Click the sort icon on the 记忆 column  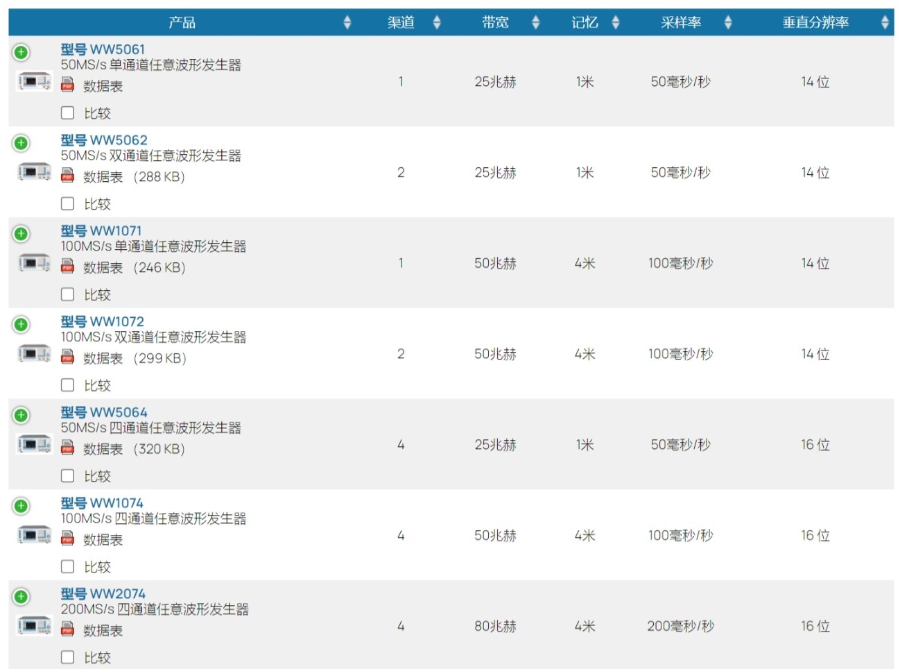pos(616,22)
